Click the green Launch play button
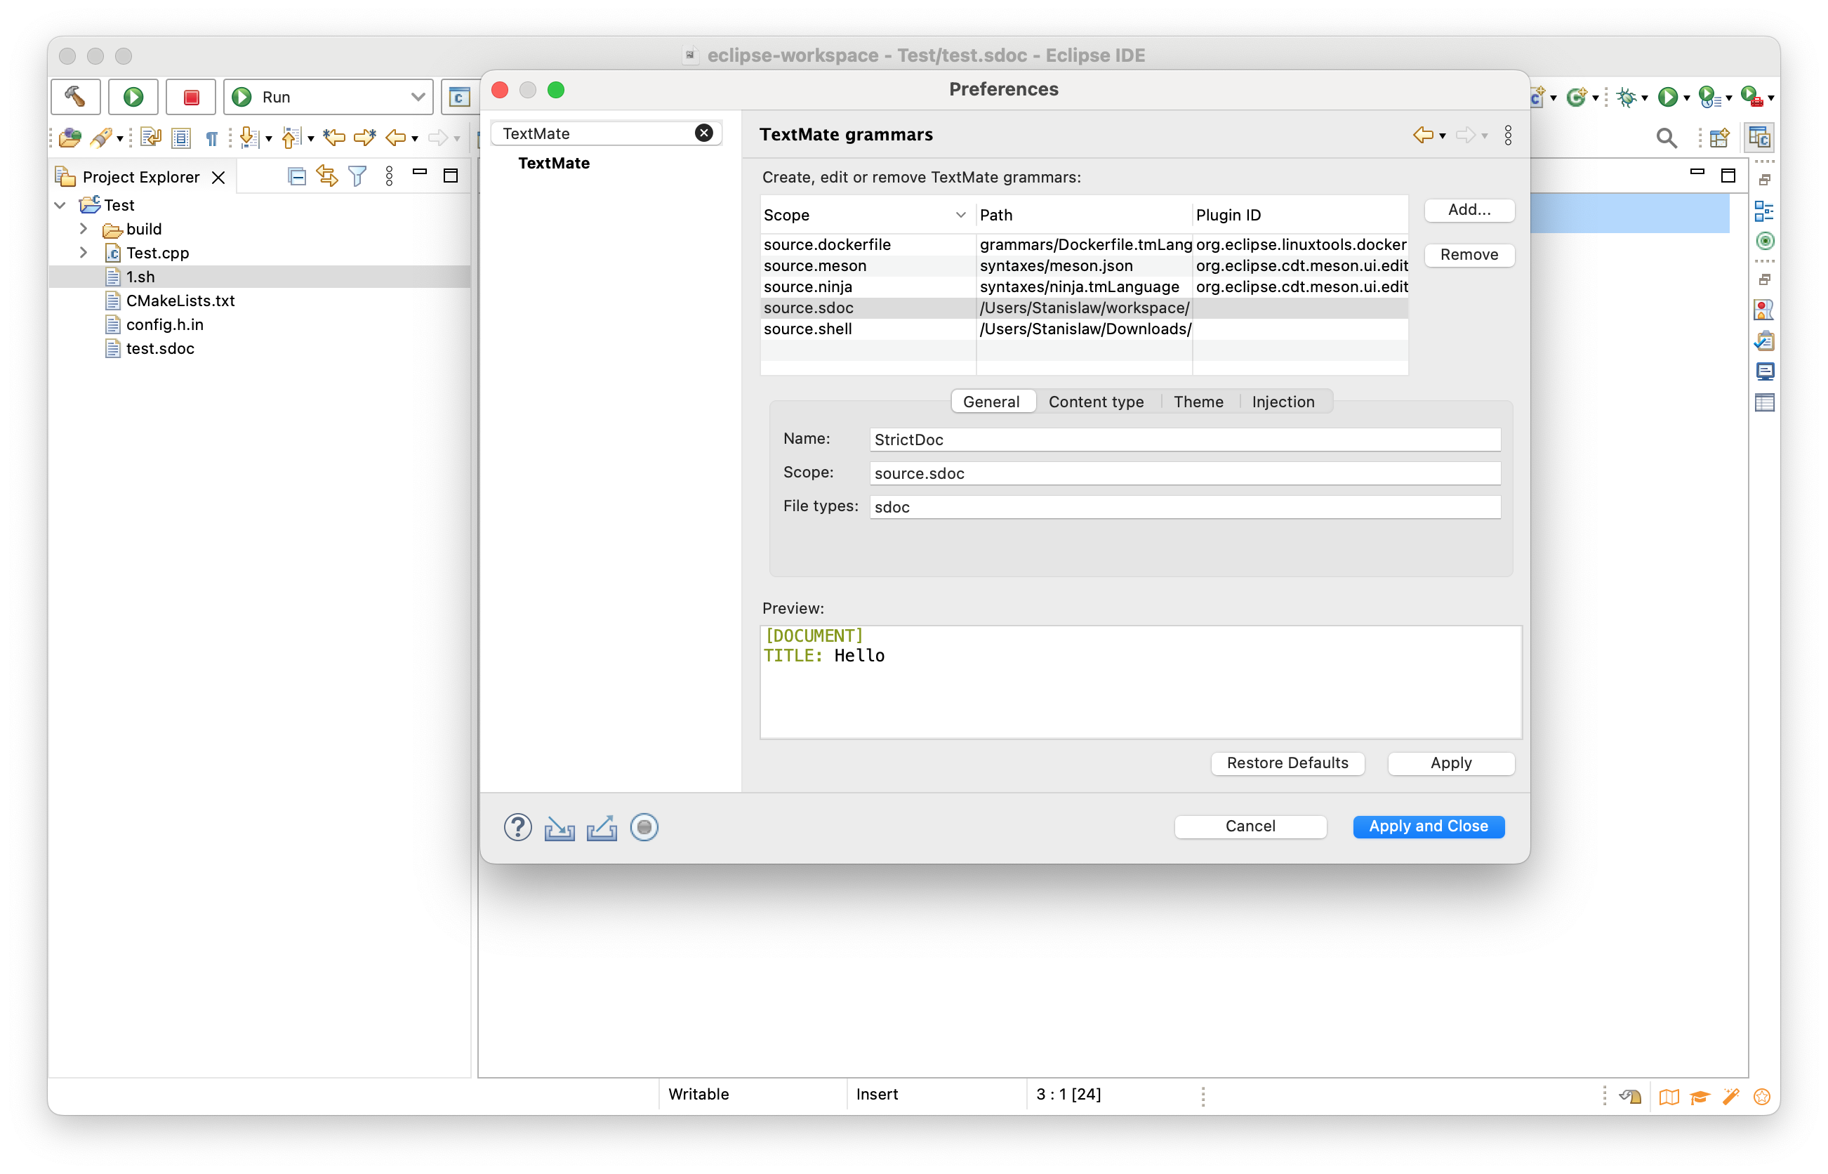 tap(133, 97)
